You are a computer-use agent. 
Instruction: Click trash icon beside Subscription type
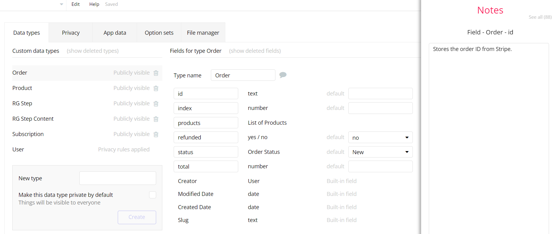pyautogui.click(x=156, y=135)
